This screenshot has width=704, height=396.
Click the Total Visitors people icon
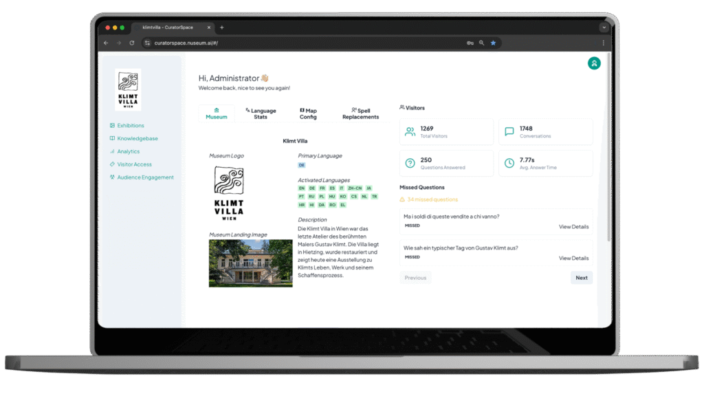[x=410, y=132]
